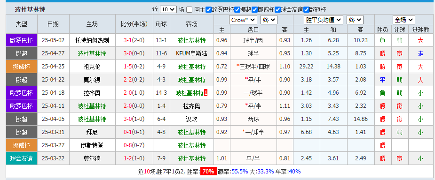The image size is (435, 180).
Task: Uncheck the 挪威杯 filter checkbox
Action: point(255,10)
